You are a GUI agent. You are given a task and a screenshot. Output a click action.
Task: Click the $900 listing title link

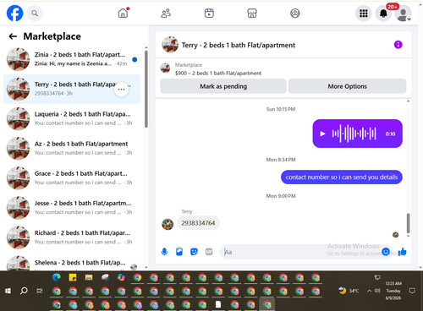pos(218,74)
